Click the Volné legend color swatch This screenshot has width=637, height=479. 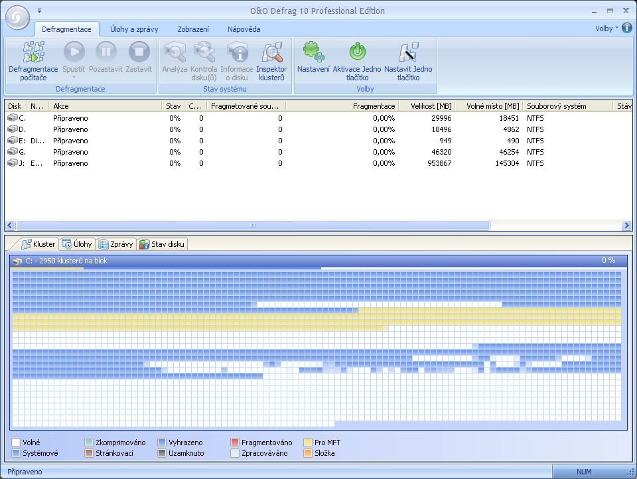[16, 443]
